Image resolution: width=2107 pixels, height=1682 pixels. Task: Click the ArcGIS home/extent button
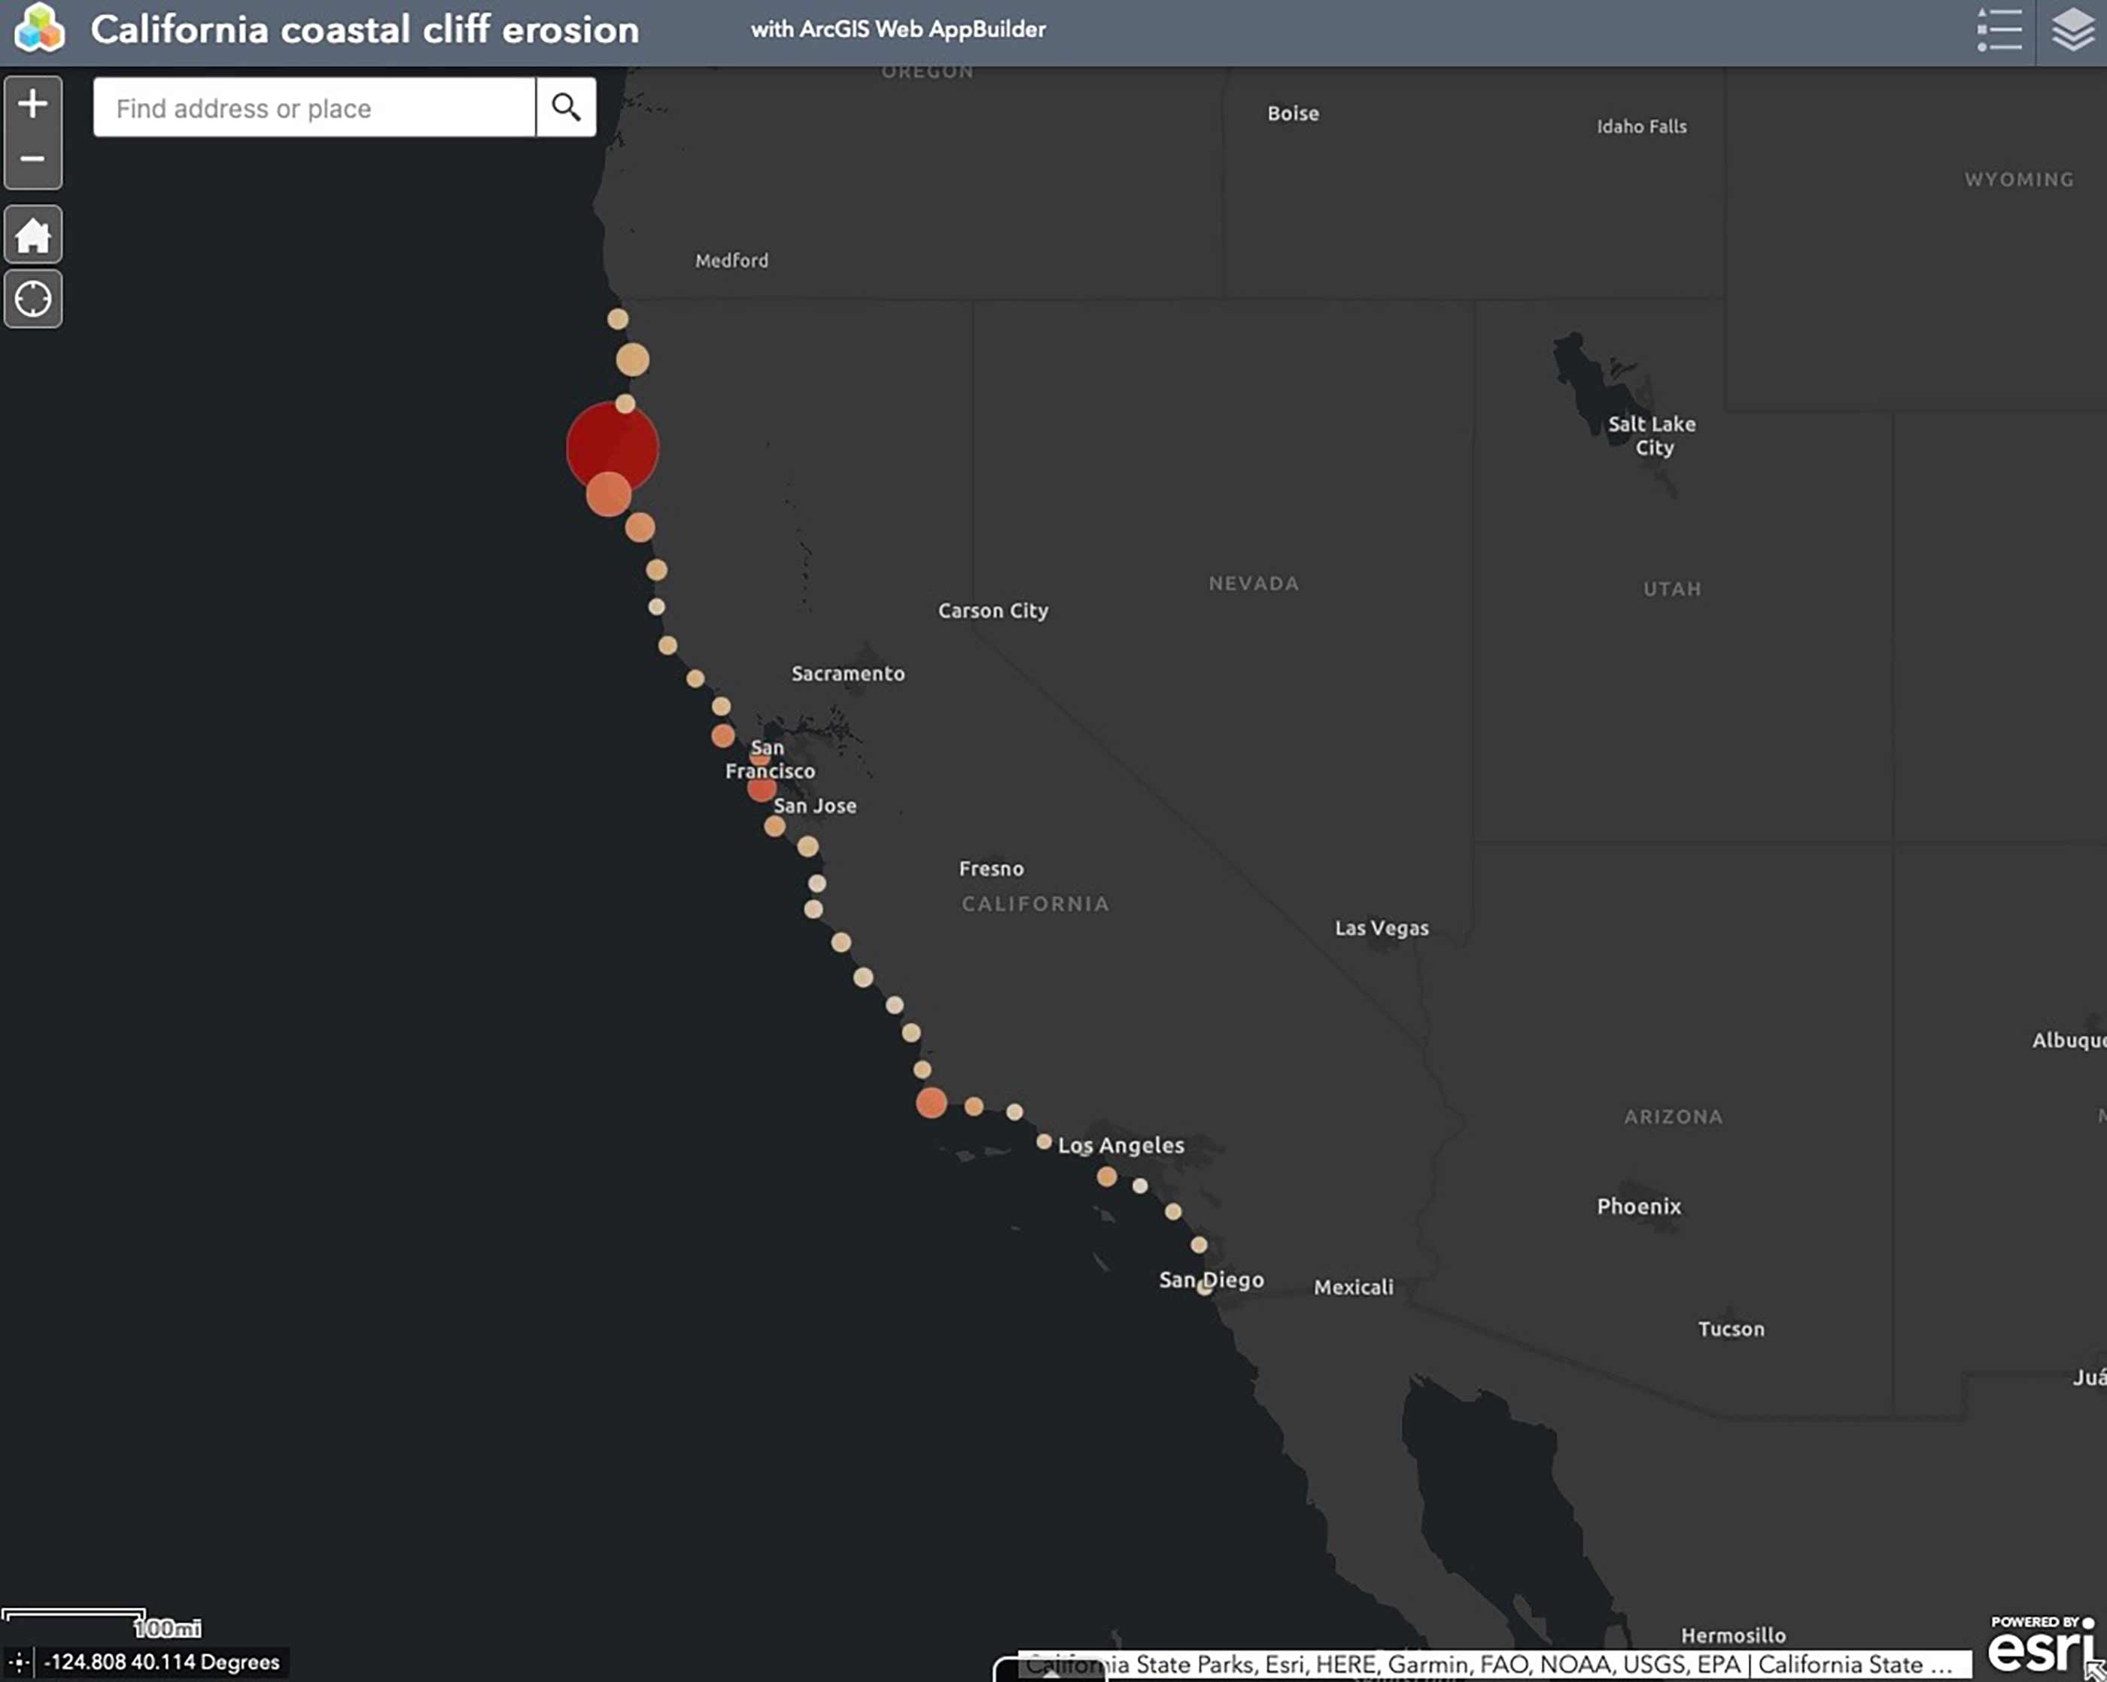point(35,233)
